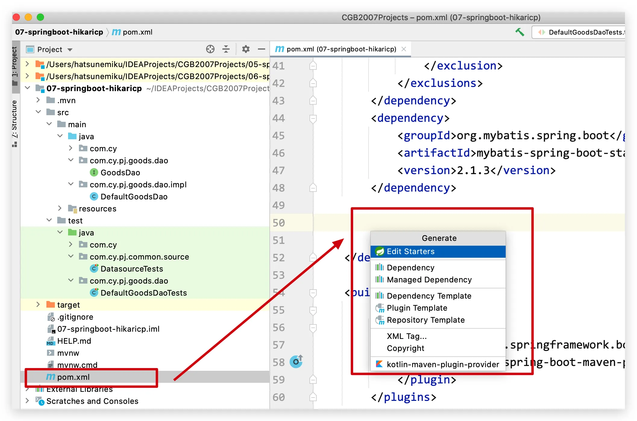
Task: Click the DatasourceTests test class icon
Action: click(x=94, y=268)
